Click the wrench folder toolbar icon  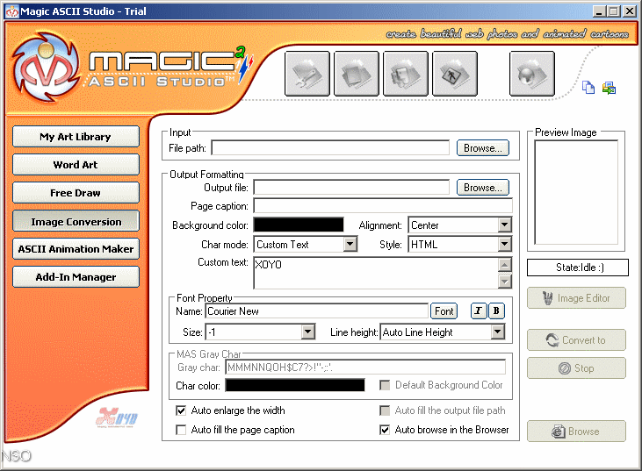[x=307, y=74]
